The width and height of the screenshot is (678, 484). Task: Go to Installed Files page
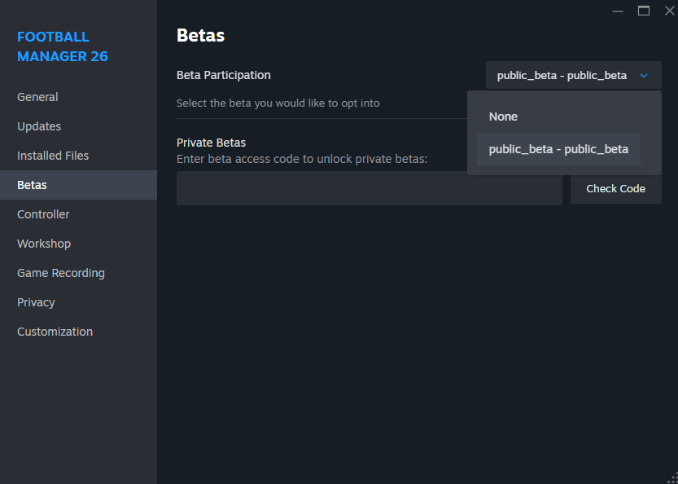click(53, 156)
